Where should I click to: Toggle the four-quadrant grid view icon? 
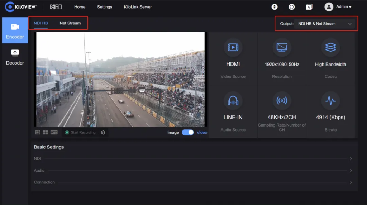point(46,133)
